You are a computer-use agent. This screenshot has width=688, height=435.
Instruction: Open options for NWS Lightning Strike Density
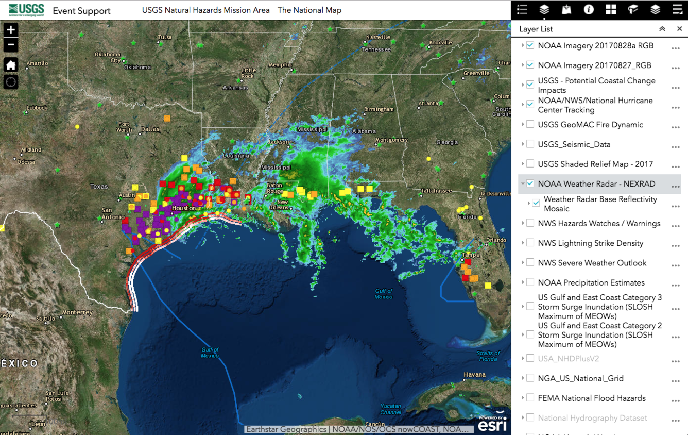pyautogui.click(x=675, y=246)
